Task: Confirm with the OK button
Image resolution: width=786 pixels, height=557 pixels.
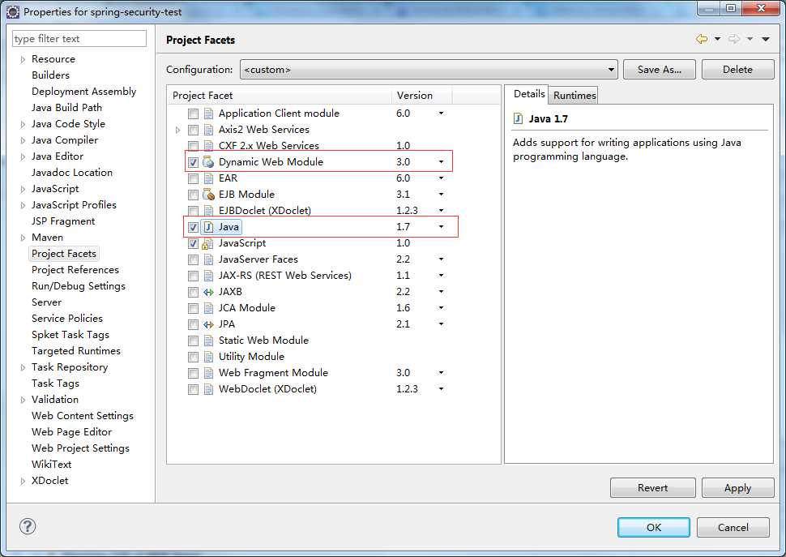Action: [x=654, y=527]
